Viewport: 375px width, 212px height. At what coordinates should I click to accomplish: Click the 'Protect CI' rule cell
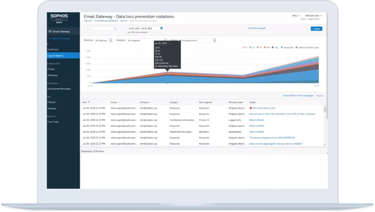click(204, 120)
